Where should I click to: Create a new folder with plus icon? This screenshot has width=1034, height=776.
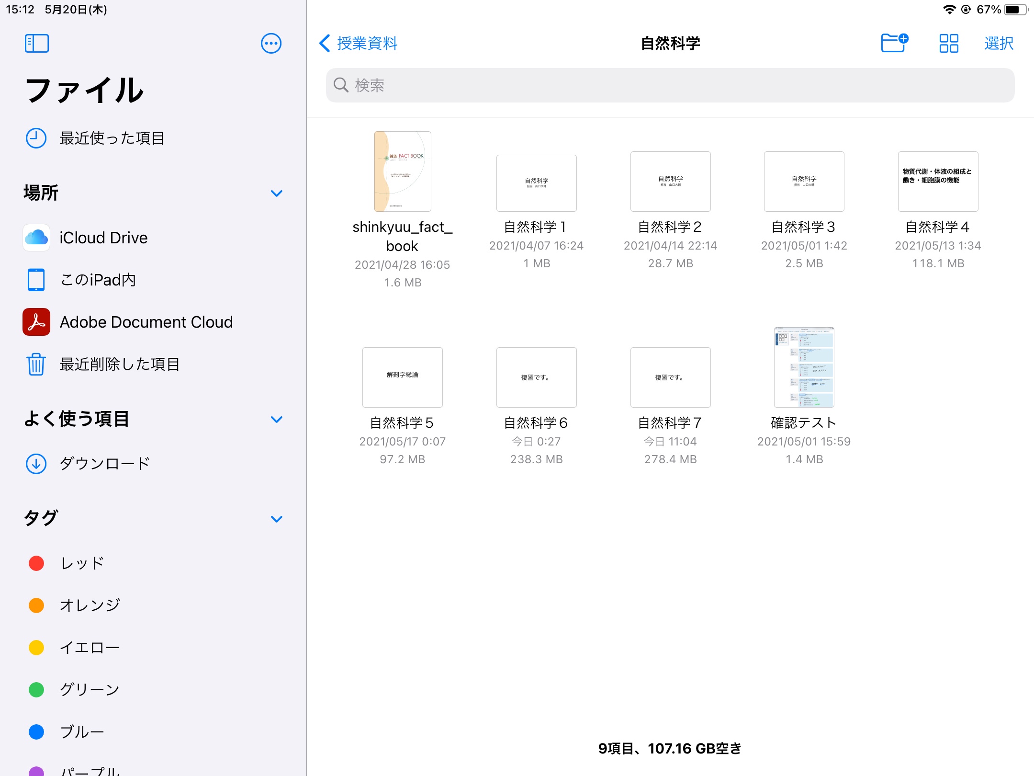click(894, 43)
